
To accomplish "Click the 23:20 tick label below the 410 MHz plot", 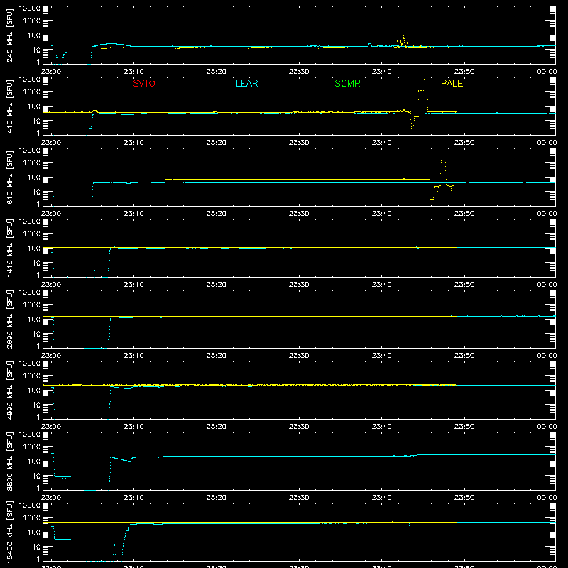I will (x=217, y=143).
